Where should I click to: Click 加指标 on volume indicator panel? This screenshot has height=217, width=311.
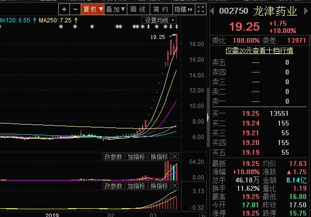(136, 157)
